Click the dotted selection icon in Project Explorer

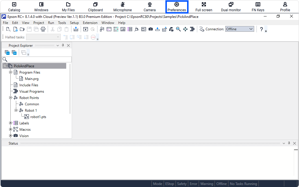(x=24, y=53)
